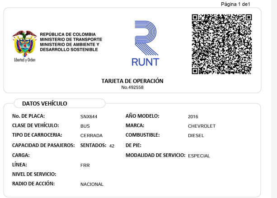Click the document number No.492558
Viewport: 277px width, 198px height.
click(132, 87)
